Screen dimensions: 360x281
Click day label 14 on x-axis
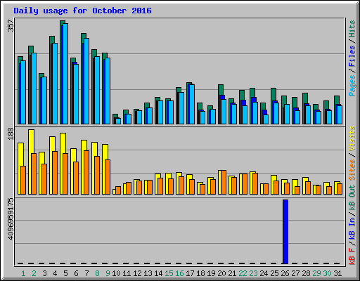click(158, 273)
